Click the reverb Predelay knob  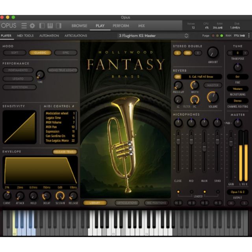point(178,85)
